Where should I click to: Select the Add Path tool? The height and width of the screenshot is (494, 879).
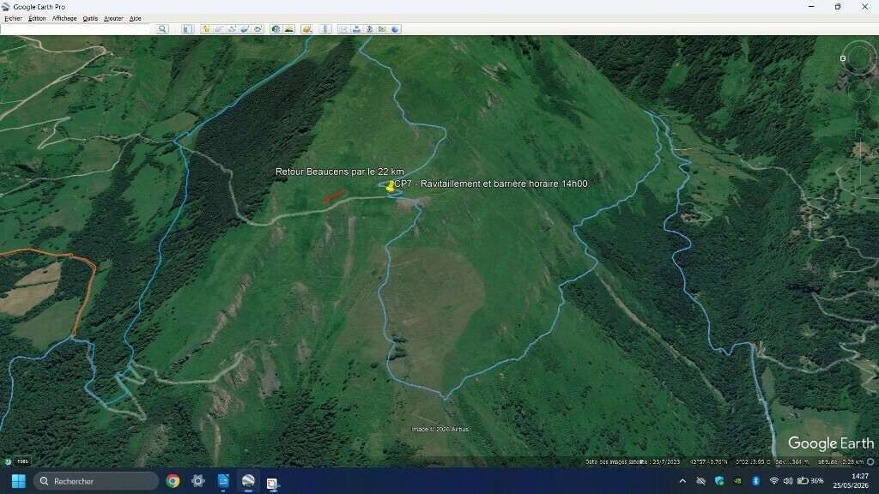[x=232, y=29]
